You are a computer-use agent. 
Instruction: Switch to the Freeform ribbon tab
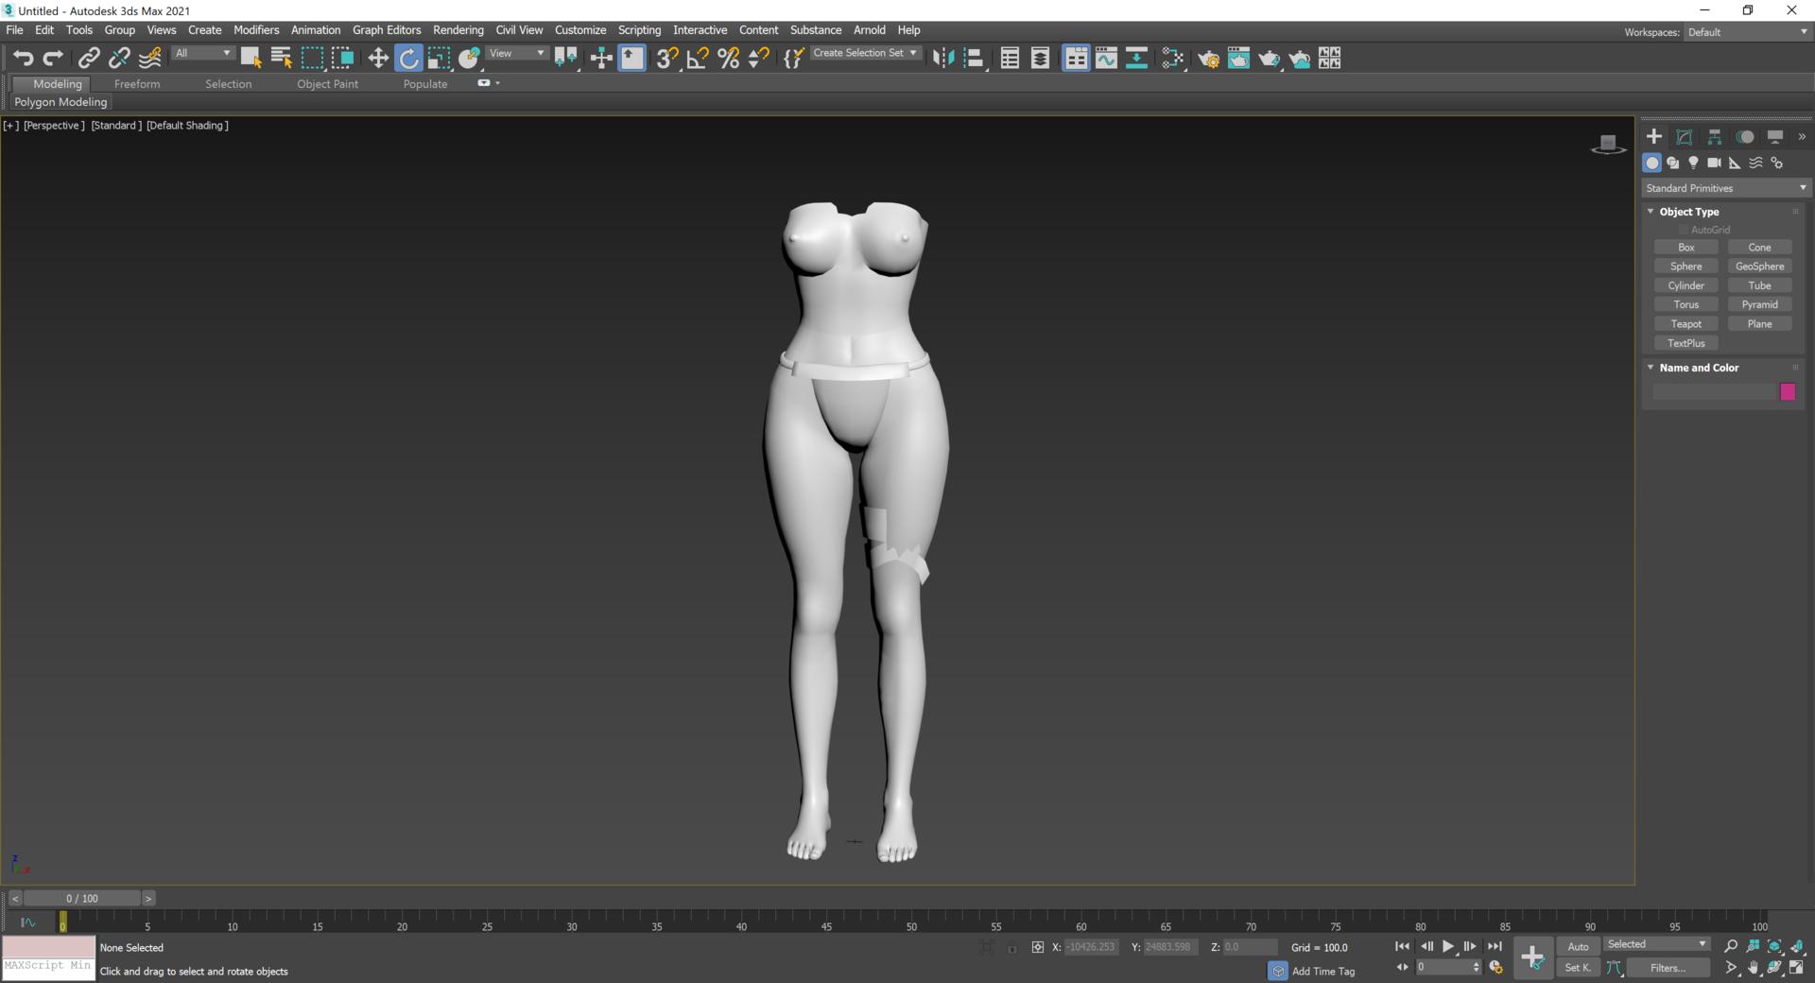tap(137, 84)
